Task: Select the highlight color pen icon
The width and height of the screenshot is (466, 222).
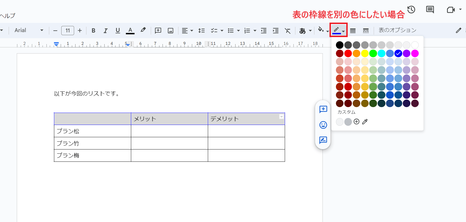Action: [x=143, y=30]
